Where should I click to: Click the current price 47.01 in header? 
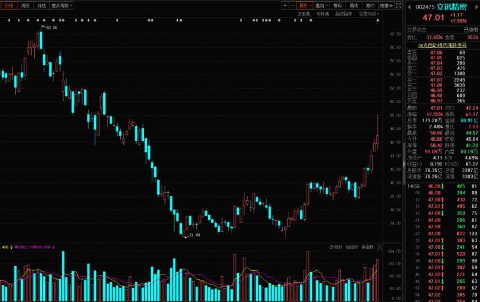tap(433, 17)
